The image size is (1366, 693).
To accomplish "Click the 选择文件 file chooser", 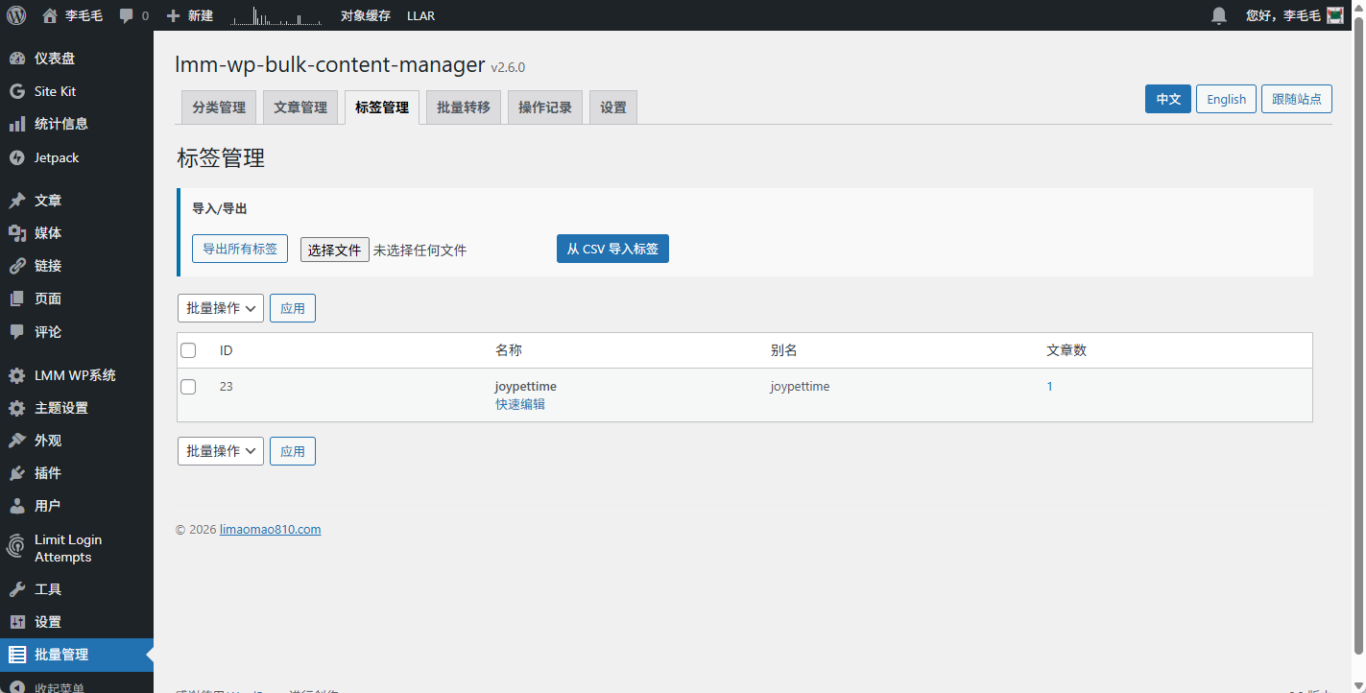I will click(x=334, y=250).
